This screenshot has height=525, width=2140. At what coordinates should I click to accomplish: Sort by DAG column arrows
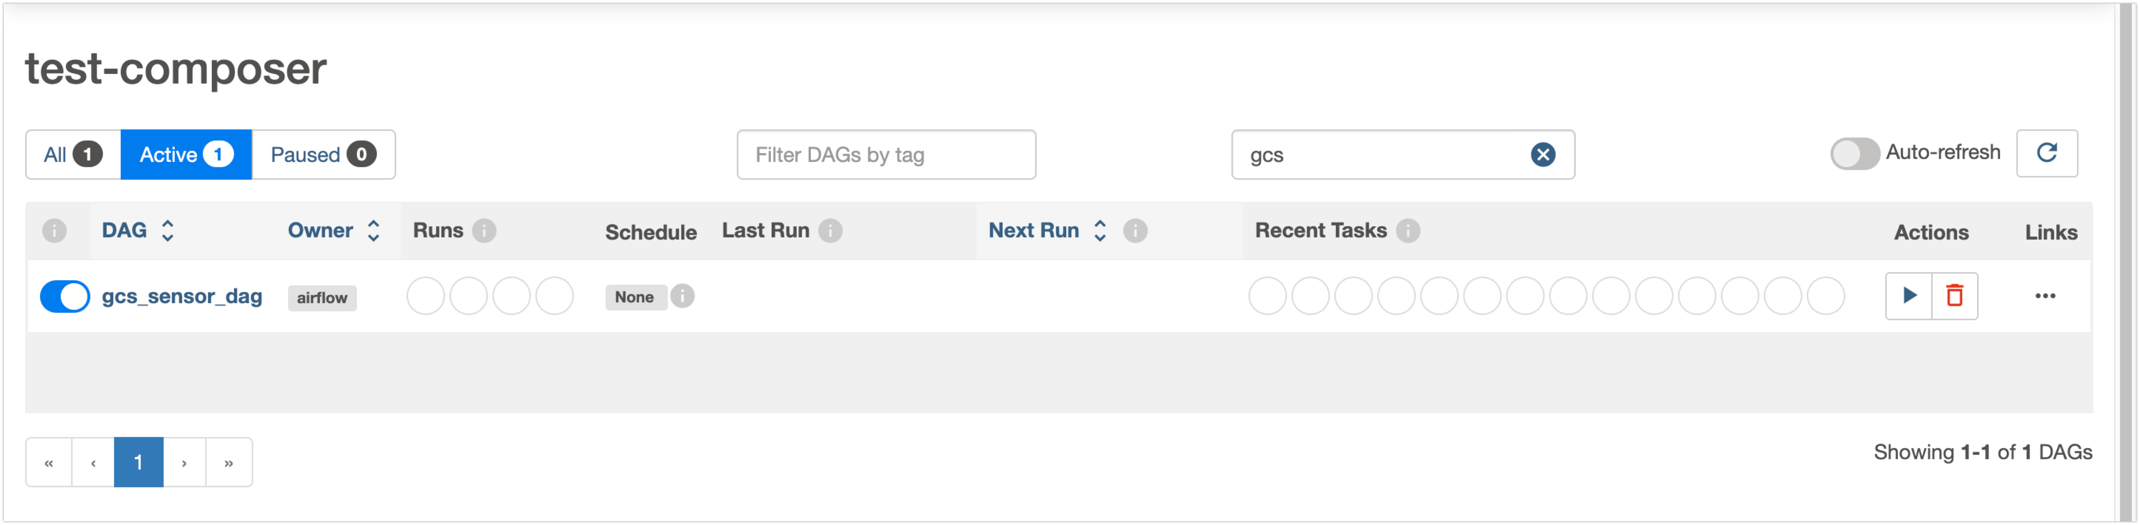[168, 231]
